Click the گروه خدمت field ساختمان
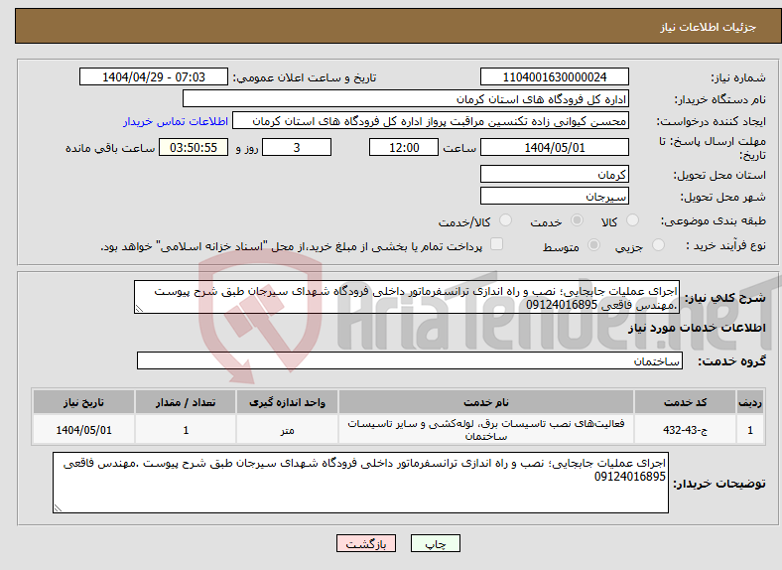Viewport: 782px width, 570px height. click(x=410, y=360)
